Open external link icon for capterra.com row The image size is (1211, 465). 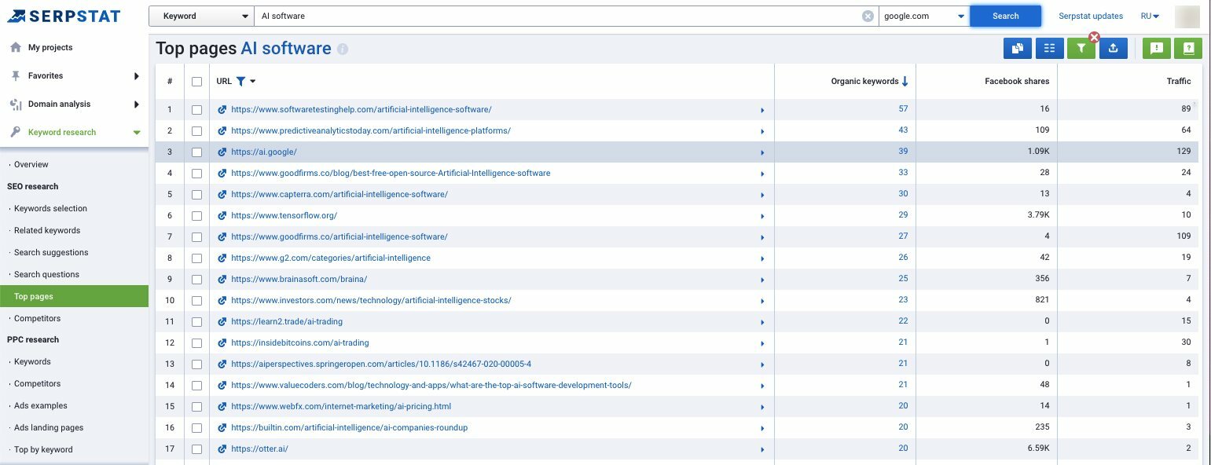click(222, 194)
